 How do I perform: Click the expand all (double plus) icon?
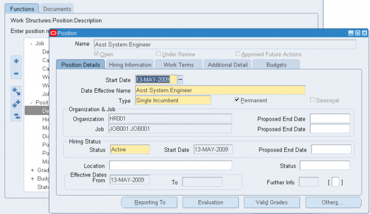16,104
